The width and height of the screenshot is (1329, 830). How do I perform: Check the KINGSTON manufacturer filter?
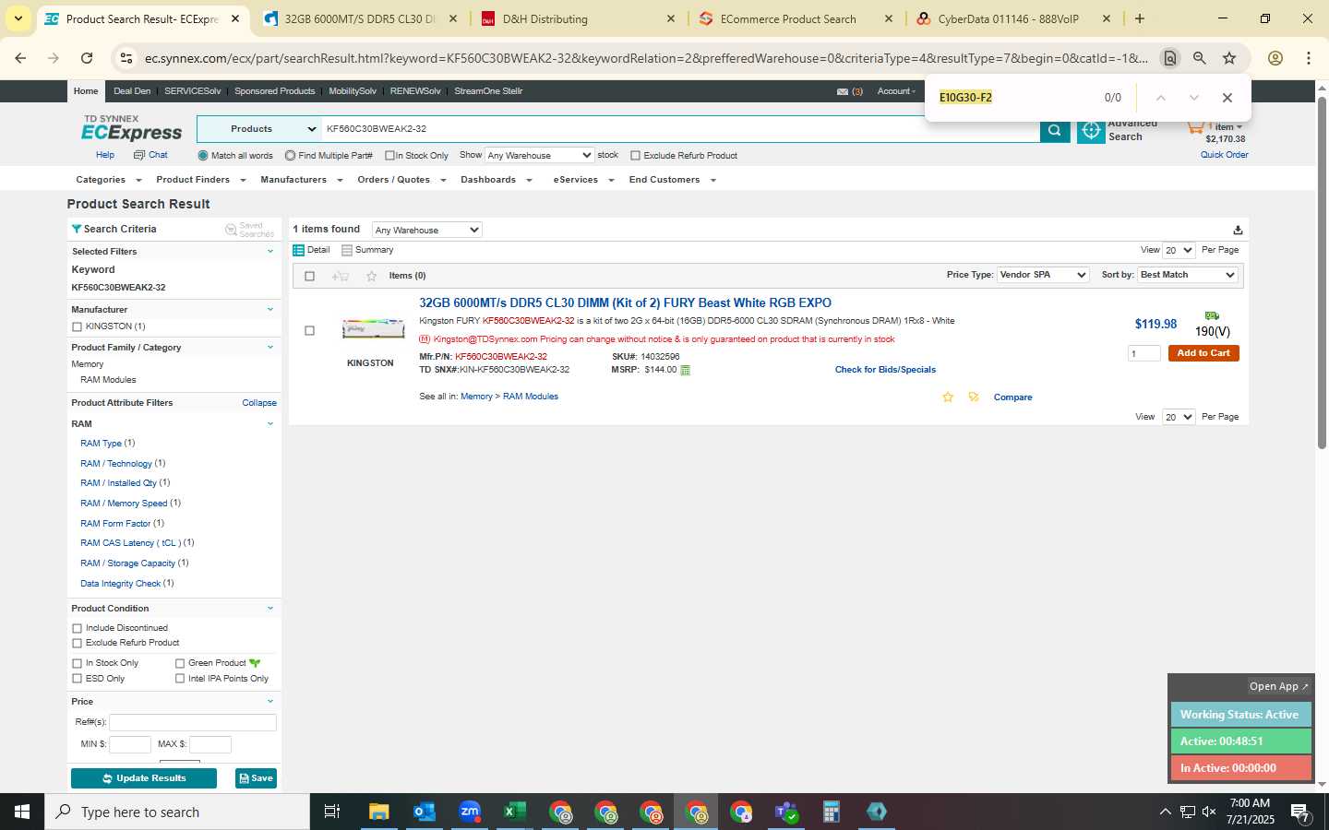77,326
